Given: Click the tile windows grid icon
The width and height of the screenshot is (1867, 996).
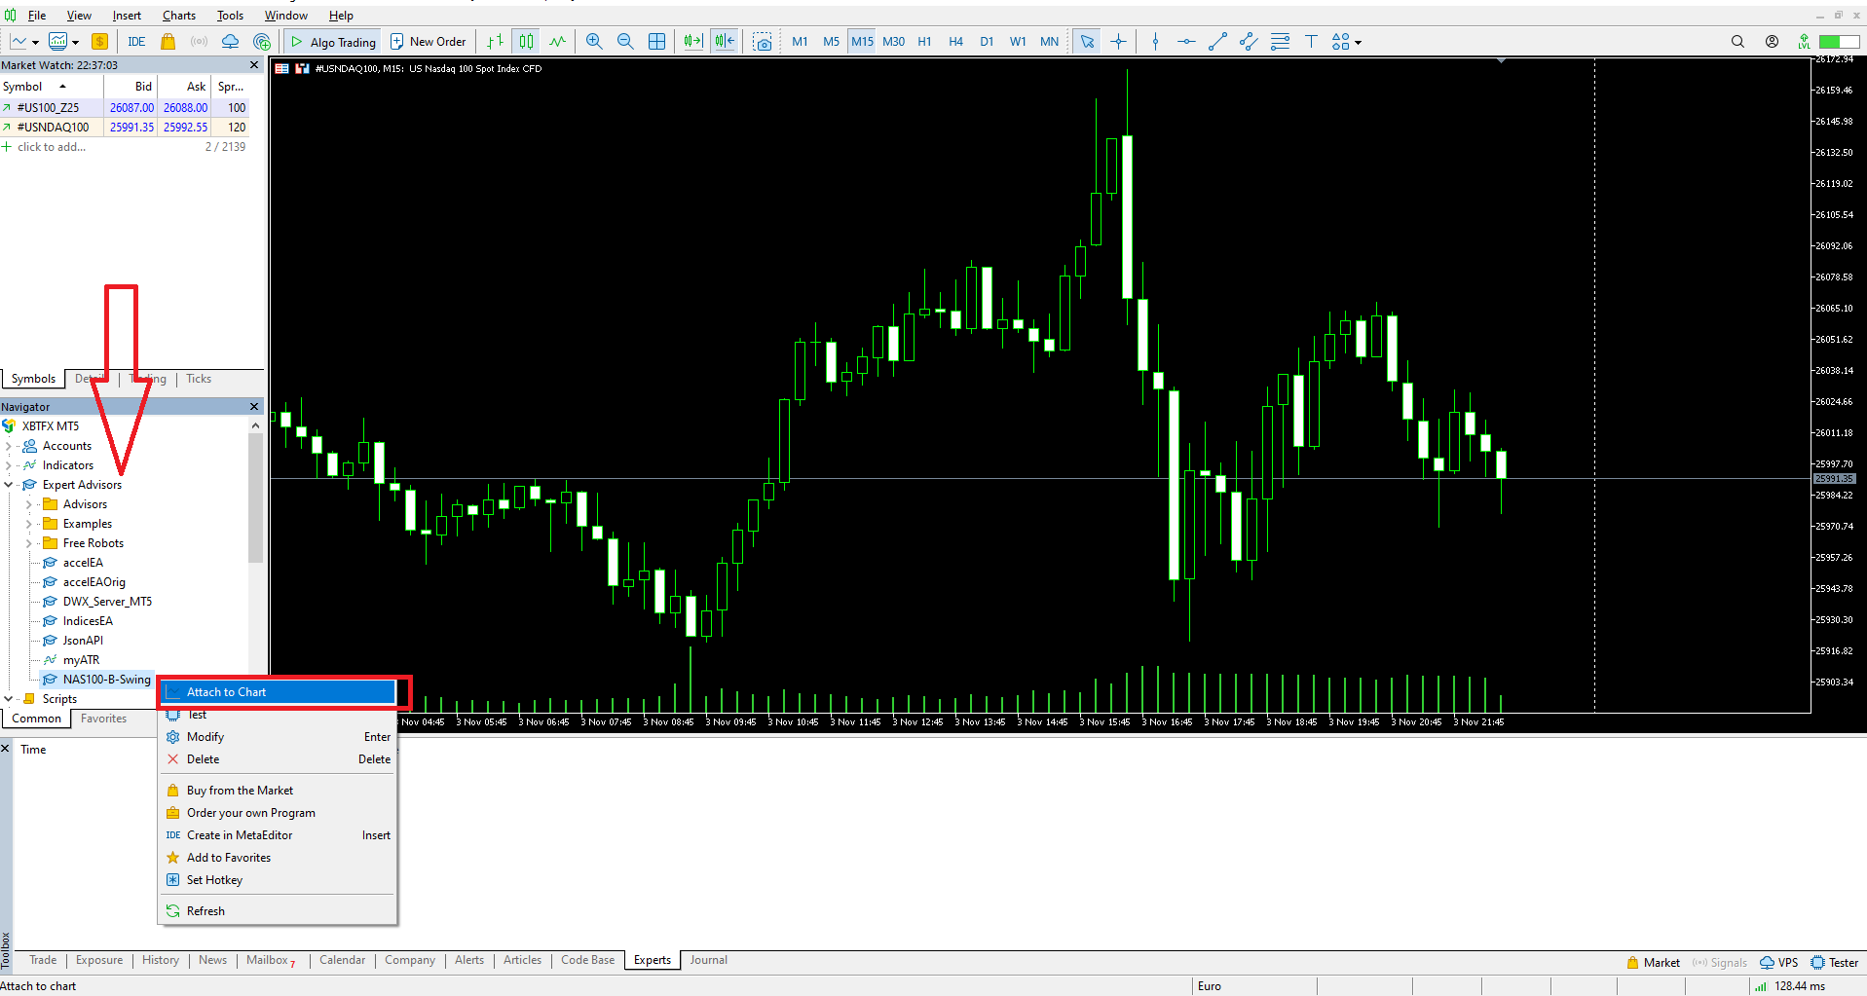Looking at the screenshot, I should tap(657, 41).
